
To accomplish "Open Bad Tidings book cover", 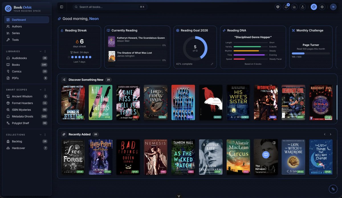I will point(128,157).
